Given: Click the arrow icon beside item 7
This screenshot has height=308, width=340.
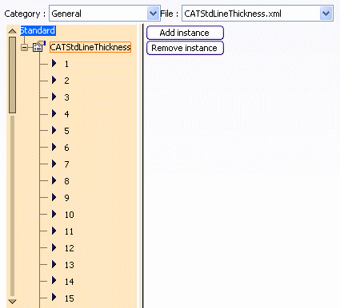Looking at the screenshot, I should pos(54,164).
